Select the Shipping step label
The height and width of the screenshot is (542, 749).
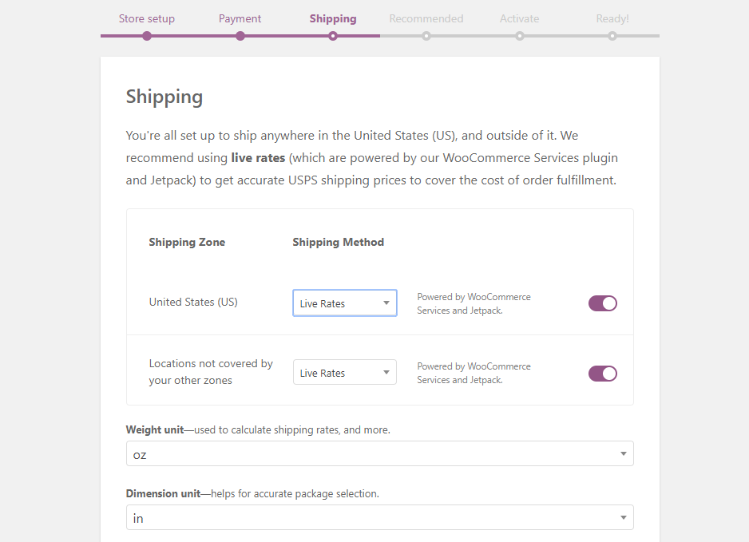(x=333, y=18)
